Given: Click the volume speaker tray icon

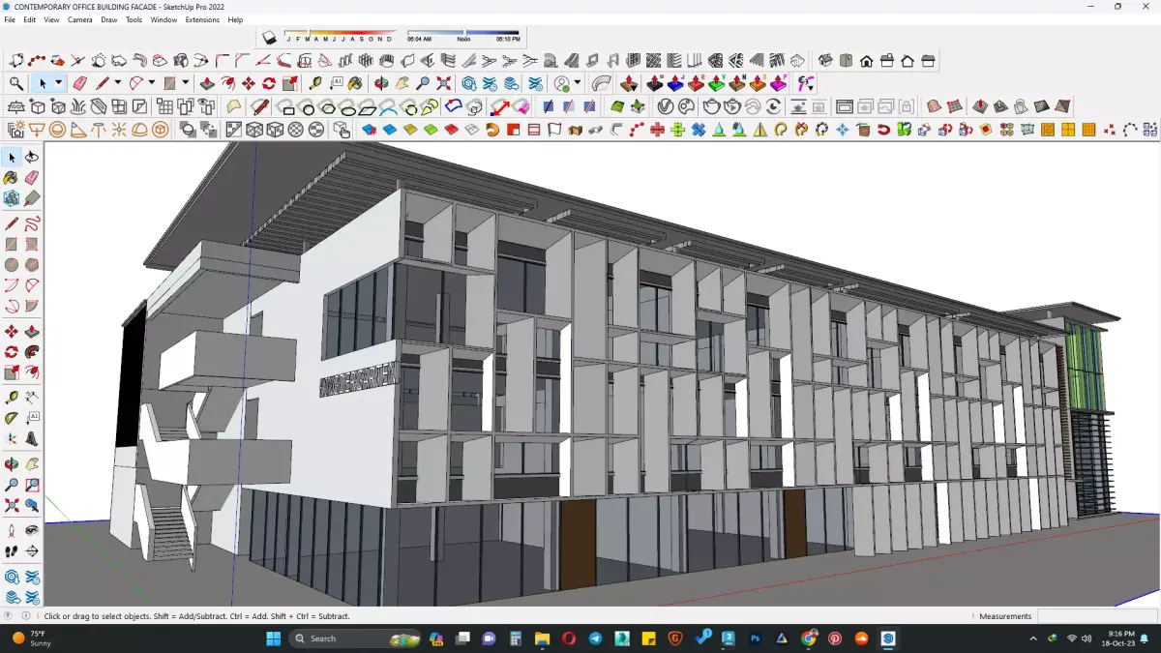Looking at the screenshot, I should pos(1088,638).
